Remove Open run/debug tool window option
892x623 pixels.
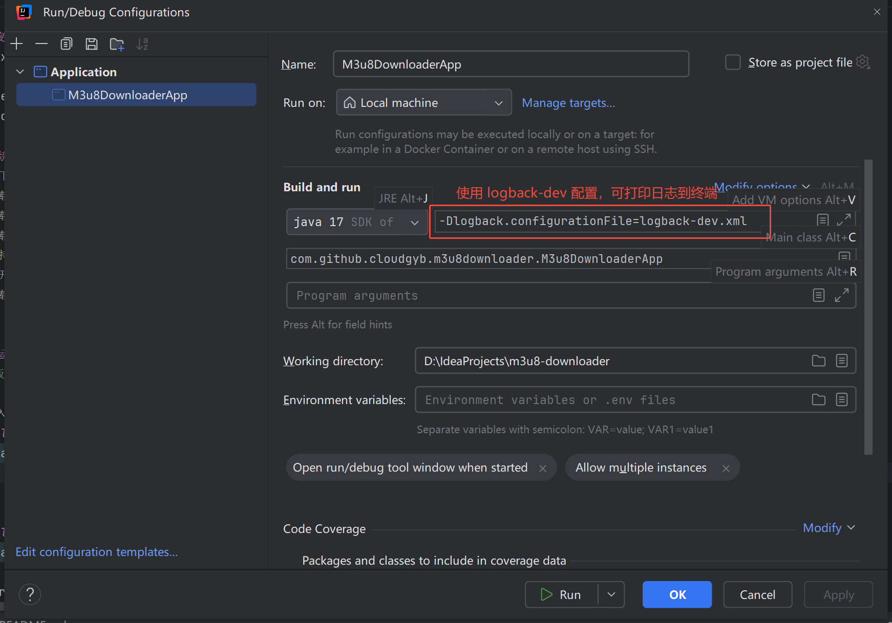pyautogui.click(x=543, y=468)
